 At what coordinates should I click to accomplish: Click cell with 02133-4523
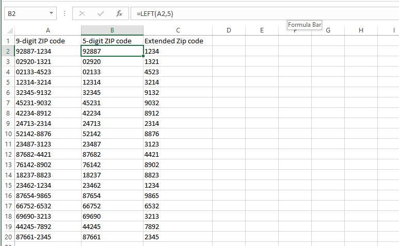(48, 72)
